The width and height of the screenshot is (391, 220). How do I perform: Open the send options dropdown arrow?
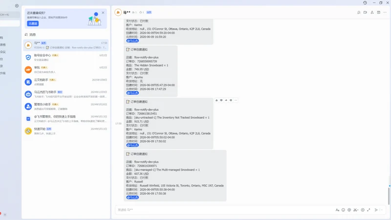pyautogui.click(x=382, y=210)
